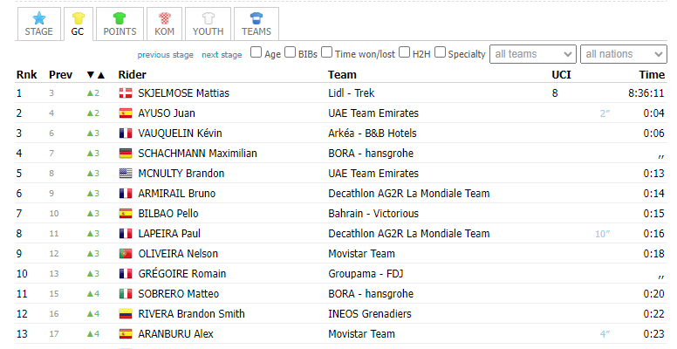Viewport: 677px width, 349px height.
Task: Click the blue star Stage icon
Action: pyautogui.click(x=38, y=17)
